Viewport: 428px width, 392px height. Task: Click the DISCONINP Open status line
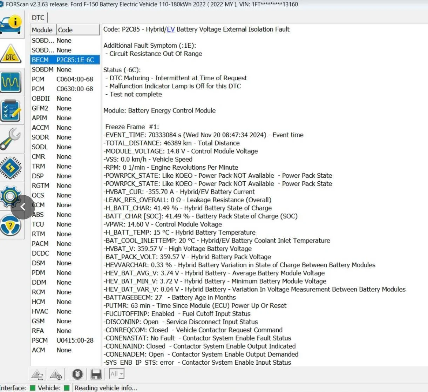(181, 322)
